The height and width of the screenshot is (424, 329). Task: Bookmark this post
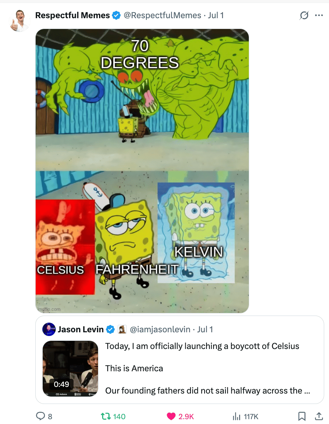coord(302,416)
